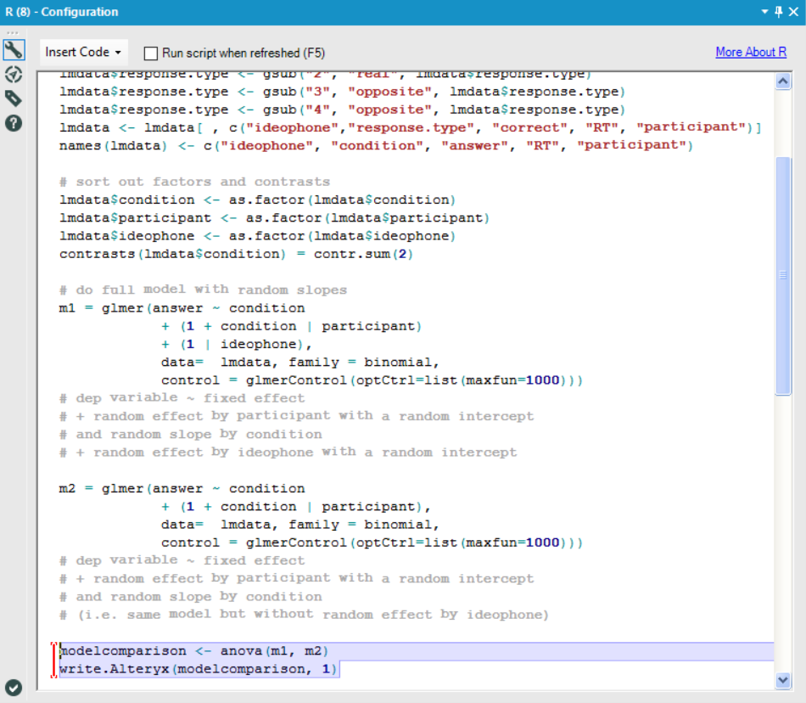Pin the Configuration window
Screen dimensions: 806x703
tap(780, 12)
